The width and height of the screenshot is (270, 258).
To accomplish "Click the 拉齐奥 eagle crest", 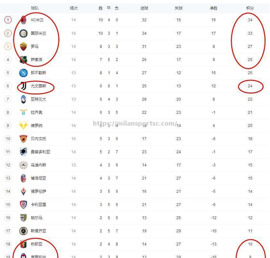I will [23, 112].
